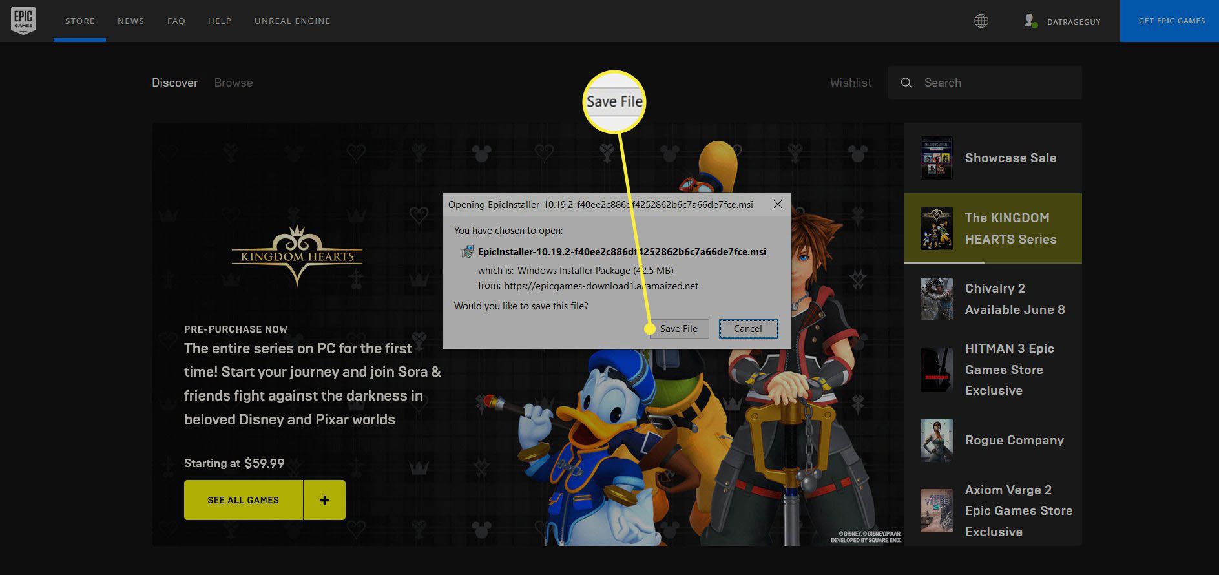Click the Epic Games logo

pyautogui.click(x=23, y=21)
